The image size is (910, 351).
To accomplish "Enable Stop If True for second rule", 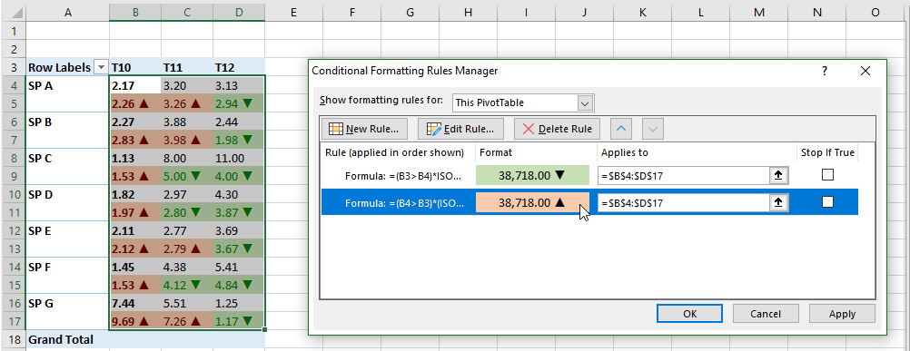I will 827,202.
